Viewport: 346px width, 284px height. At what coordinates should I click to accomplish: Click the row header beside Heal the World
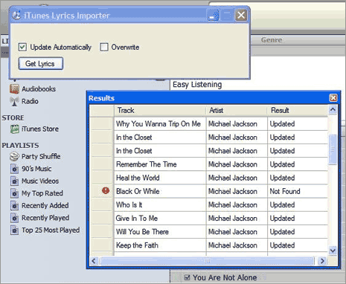pyautogui.click(x=102, y=178)
